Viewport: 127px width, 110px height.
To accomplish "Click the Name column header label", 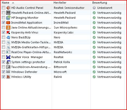I will tap(5, 3).
